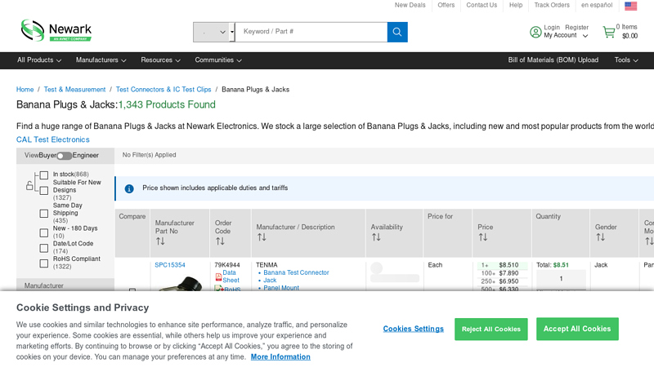Enable the Same Day Shipping checkbox
This screenshot has width=654, height=367.
(x=44, y=214)
